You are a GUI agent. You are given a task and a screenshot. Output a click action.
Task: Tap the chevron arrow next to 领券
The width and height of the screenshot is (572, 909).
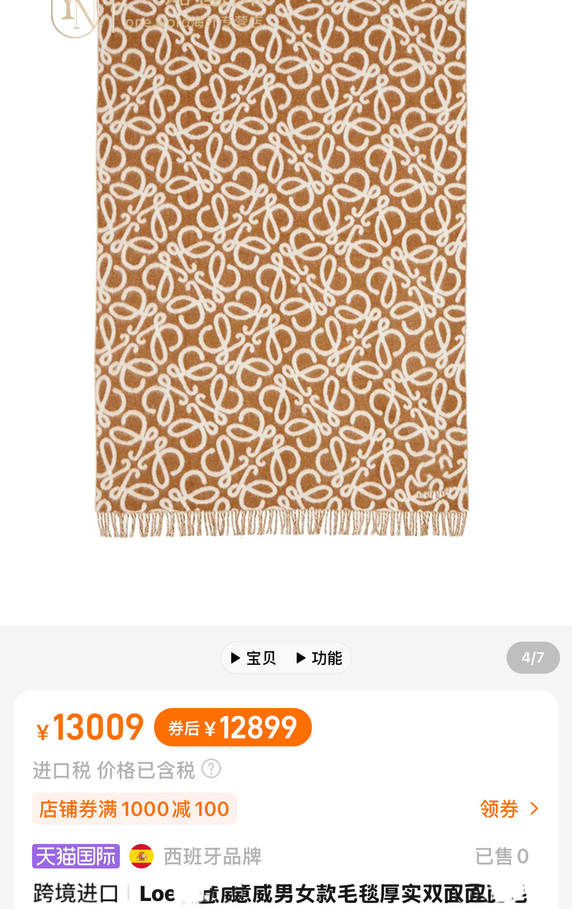point(534,808)
